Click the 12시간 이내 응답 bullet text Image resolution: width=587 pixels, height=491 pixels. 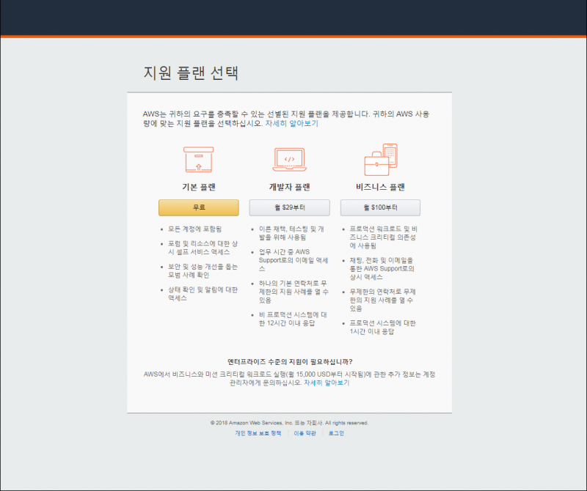[x=293, y=319]
